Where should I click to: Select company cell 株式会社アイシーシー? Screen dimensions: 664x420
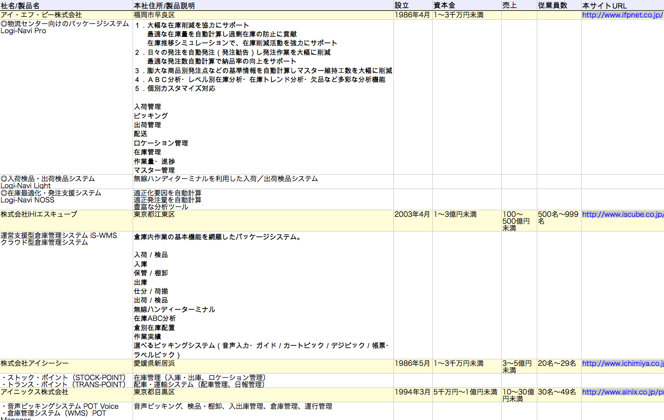tap(66, 366)
